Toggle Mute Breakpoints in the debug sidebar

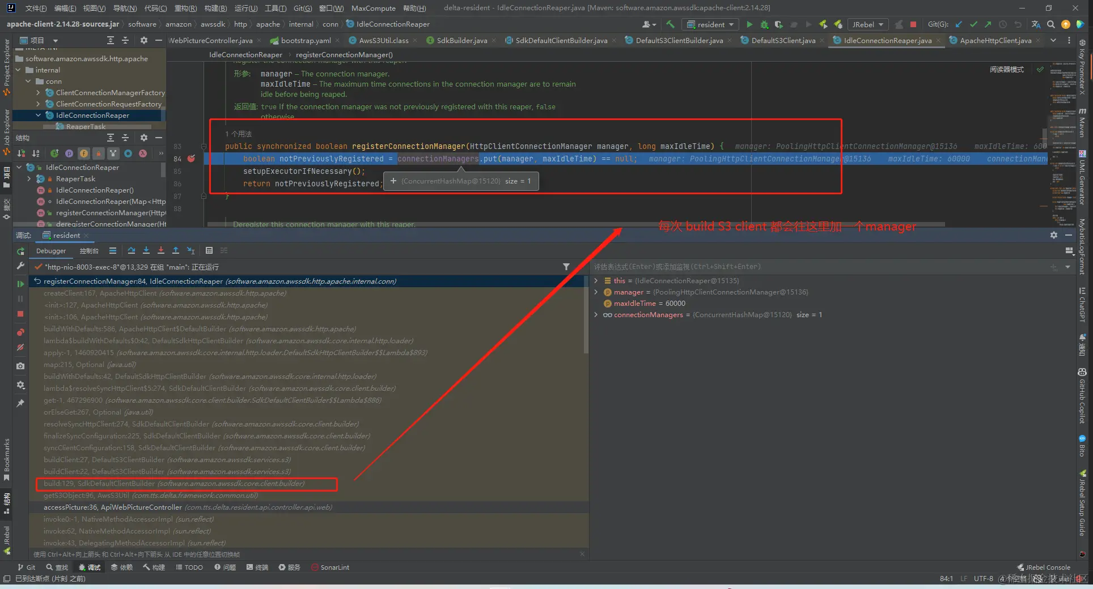20,347
